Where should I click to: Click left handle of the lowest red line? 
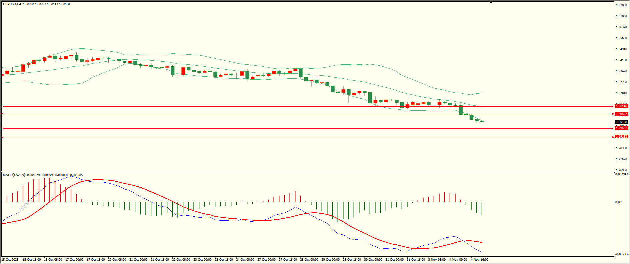(3, 137)
